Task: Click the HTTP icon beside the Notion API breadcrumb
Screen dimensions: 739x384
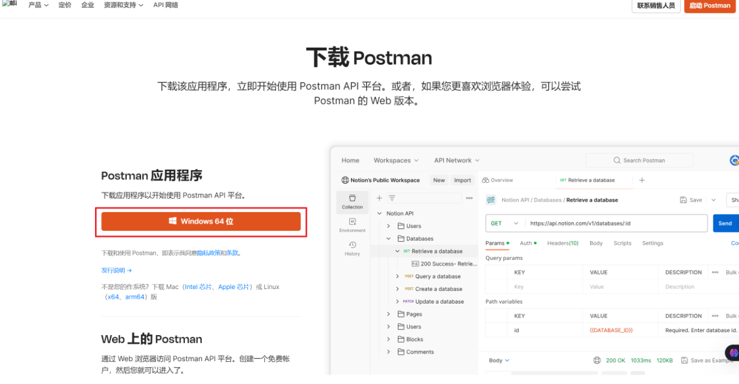Action: [x=491, y=200]
